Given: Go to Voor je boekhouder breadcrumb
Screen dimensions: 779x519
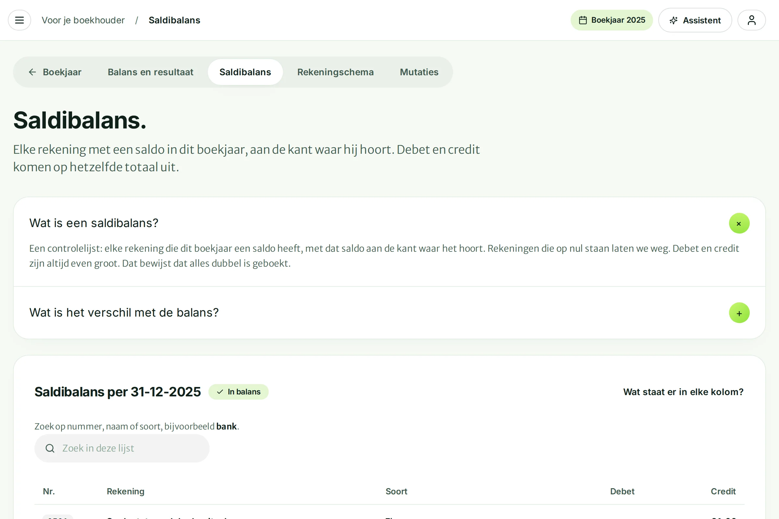Looking at the screenshot, I should [83, 20].
